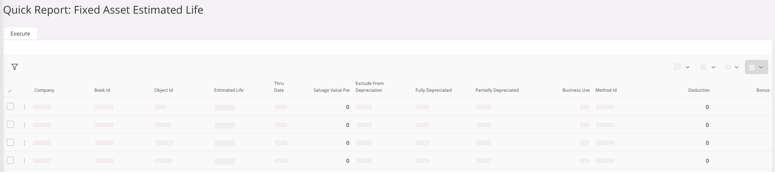
Task: Select the Deduction column header
Action: click(x=699, y=90)
